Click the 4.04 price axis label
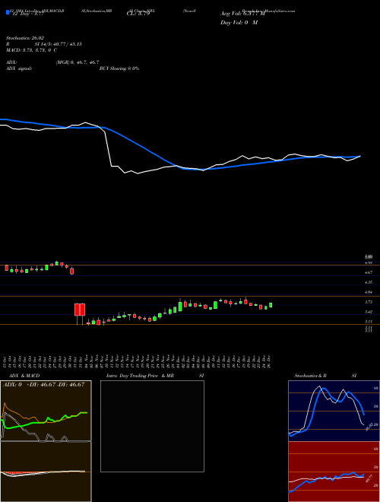Screen dimensions: 380x502 369,292
